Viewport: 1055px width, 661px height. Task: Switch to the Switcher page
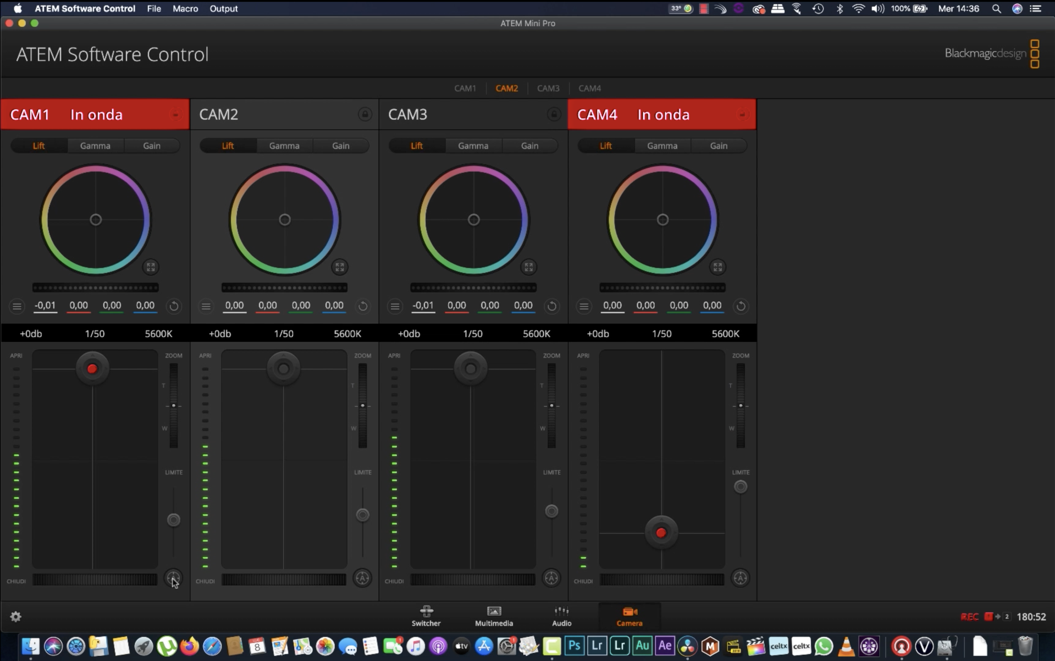(426, 616)
